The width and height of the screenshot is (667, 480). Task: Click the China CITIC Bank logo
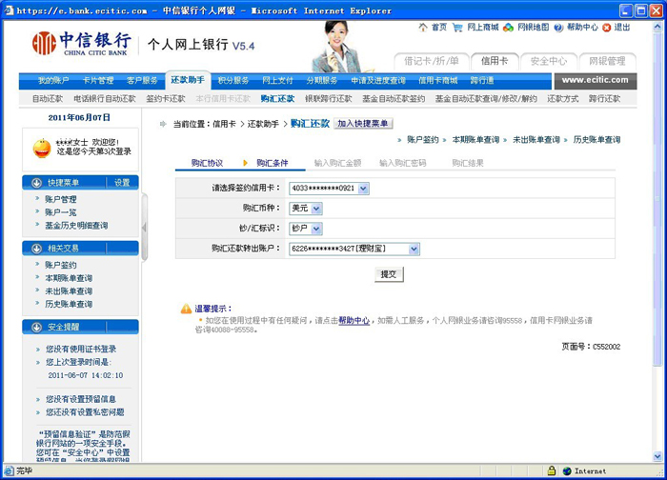pos(82,44)
